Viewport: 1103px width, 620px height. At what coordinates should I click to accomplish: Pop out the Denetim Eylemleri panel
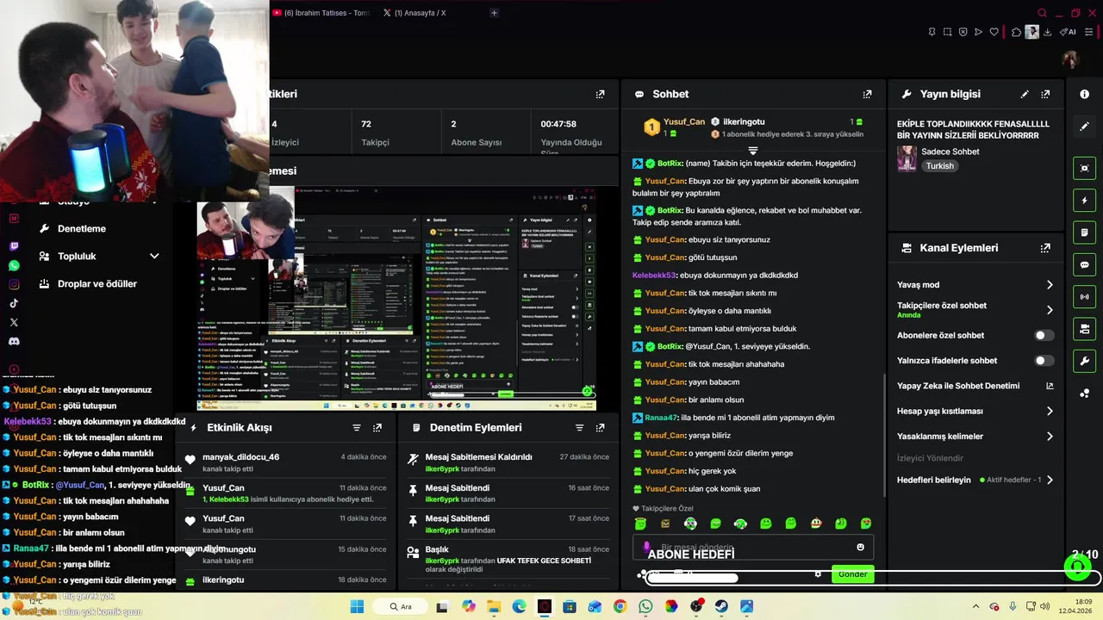point(600,427)
